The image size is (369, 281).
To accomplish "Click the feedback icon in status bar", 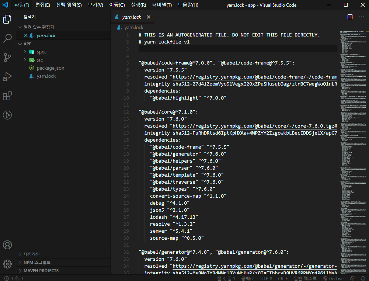I will [352, 278].
